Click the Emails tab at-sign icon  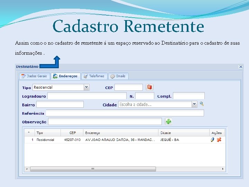point(113,76)
